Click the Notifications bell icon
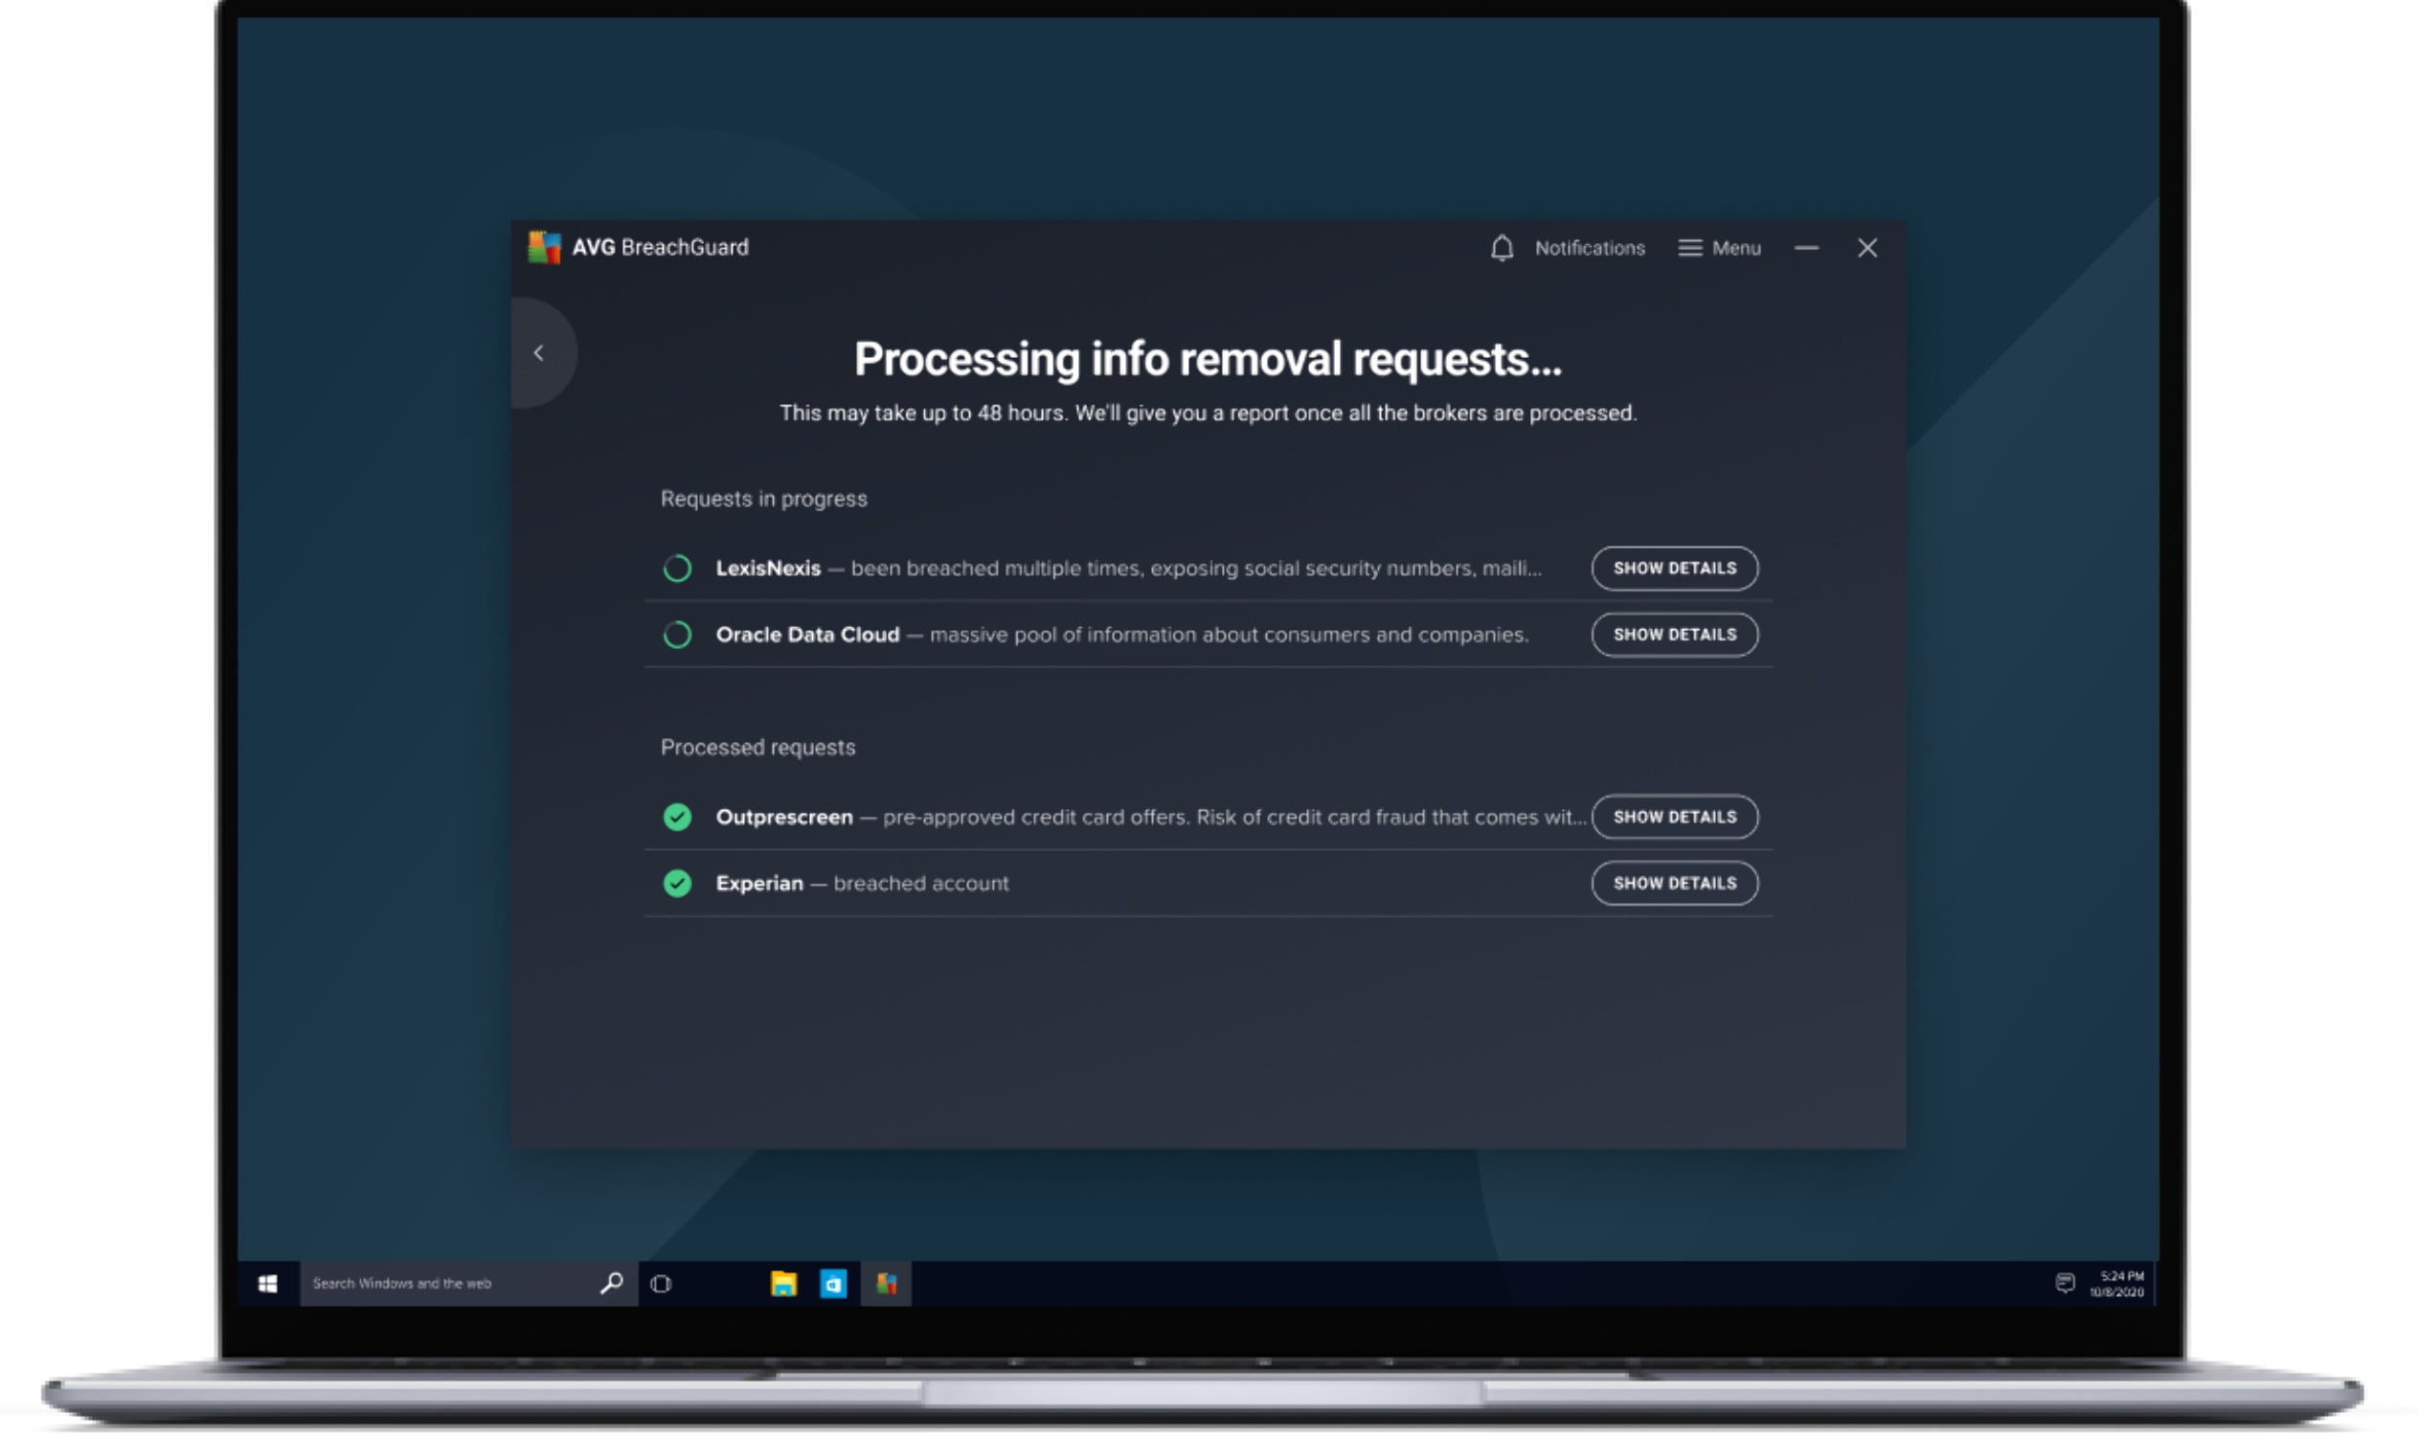Image resolution: width=2419 pixels, height=1436 pixels. pyautogui.click(x=1502, y=249)
